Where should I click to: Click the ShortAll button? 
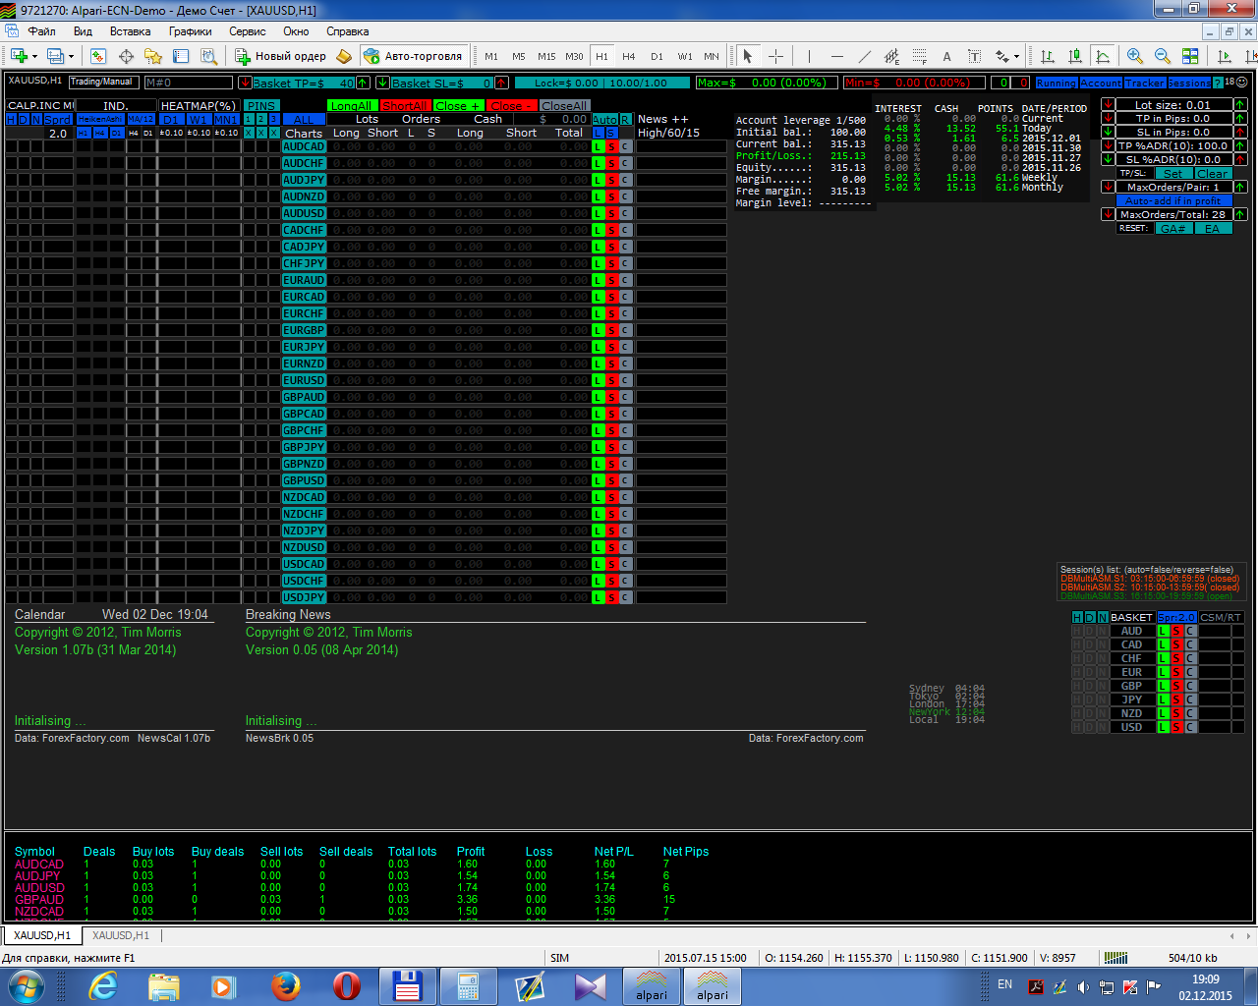(x=405, y=105)
